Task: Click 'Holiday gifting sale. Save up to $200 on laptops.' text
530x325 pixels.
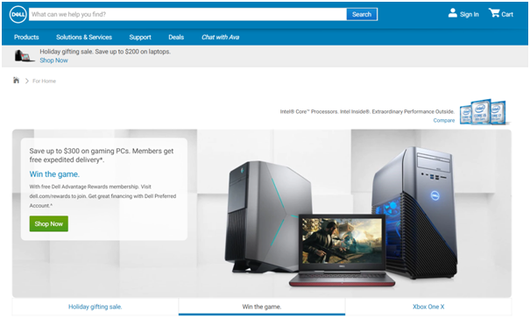Action: coord(105,52)
